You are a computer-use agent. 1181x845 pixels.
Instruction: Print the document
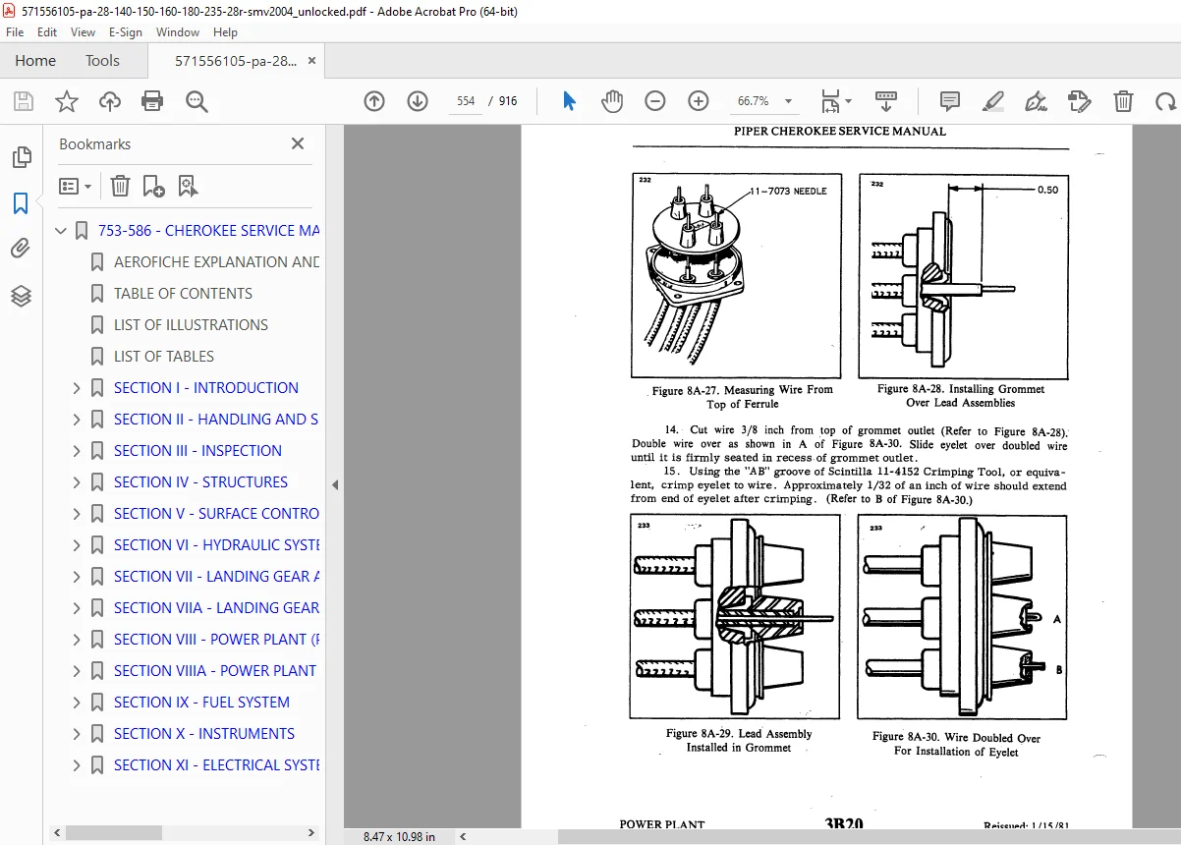pyautogui.click(x=152, y=101)
